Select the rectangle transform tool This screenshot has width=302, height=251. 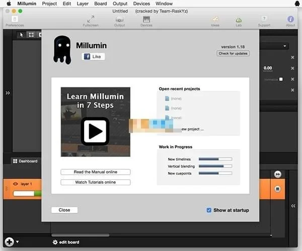[x=31, y=35]
